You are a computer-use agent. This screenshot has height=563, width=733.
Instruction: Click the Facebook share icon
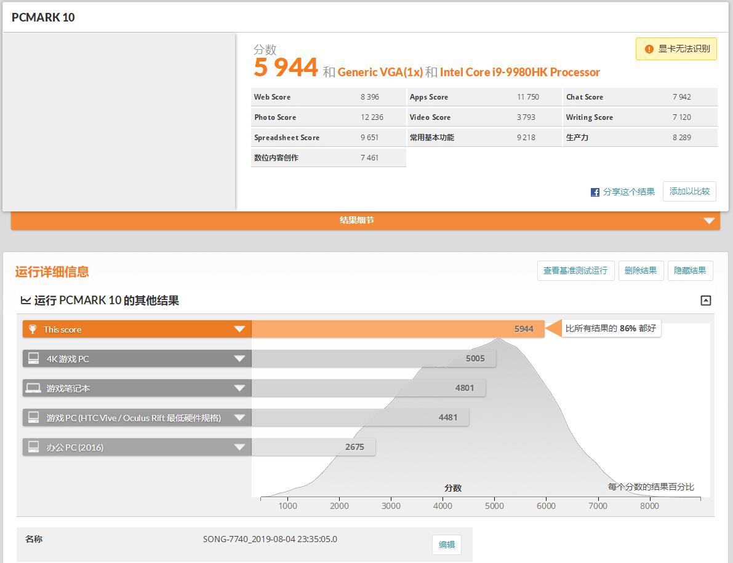[595, 192]
